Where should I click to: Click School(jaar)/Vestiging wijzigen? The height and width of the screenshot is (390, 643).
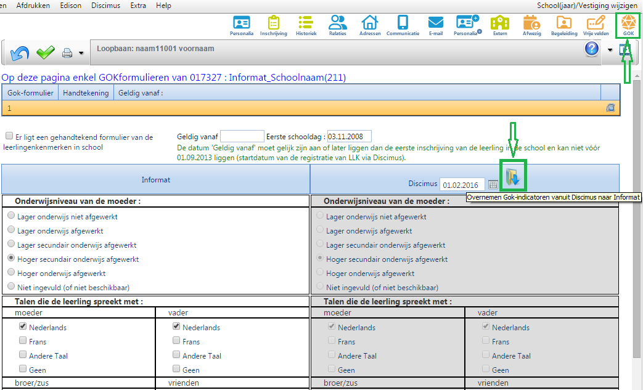[588, 6]
